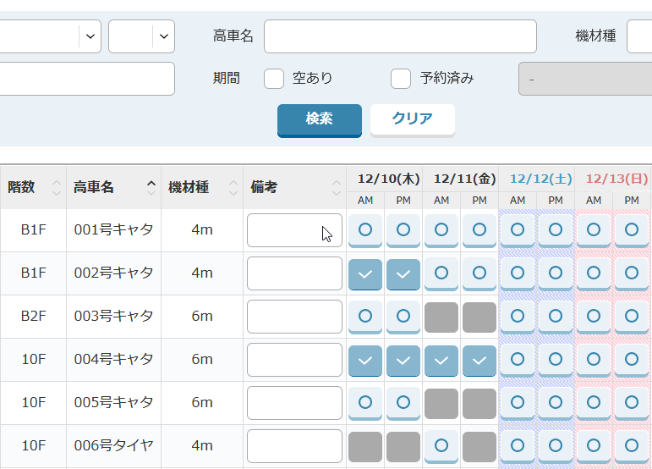Screen dimensions: 652x469
Task: Open the wide dropdown at top left
Action: (x=47, y=36)
